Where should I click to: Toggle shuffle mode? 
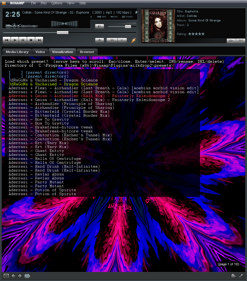click(x=112, y=40)
